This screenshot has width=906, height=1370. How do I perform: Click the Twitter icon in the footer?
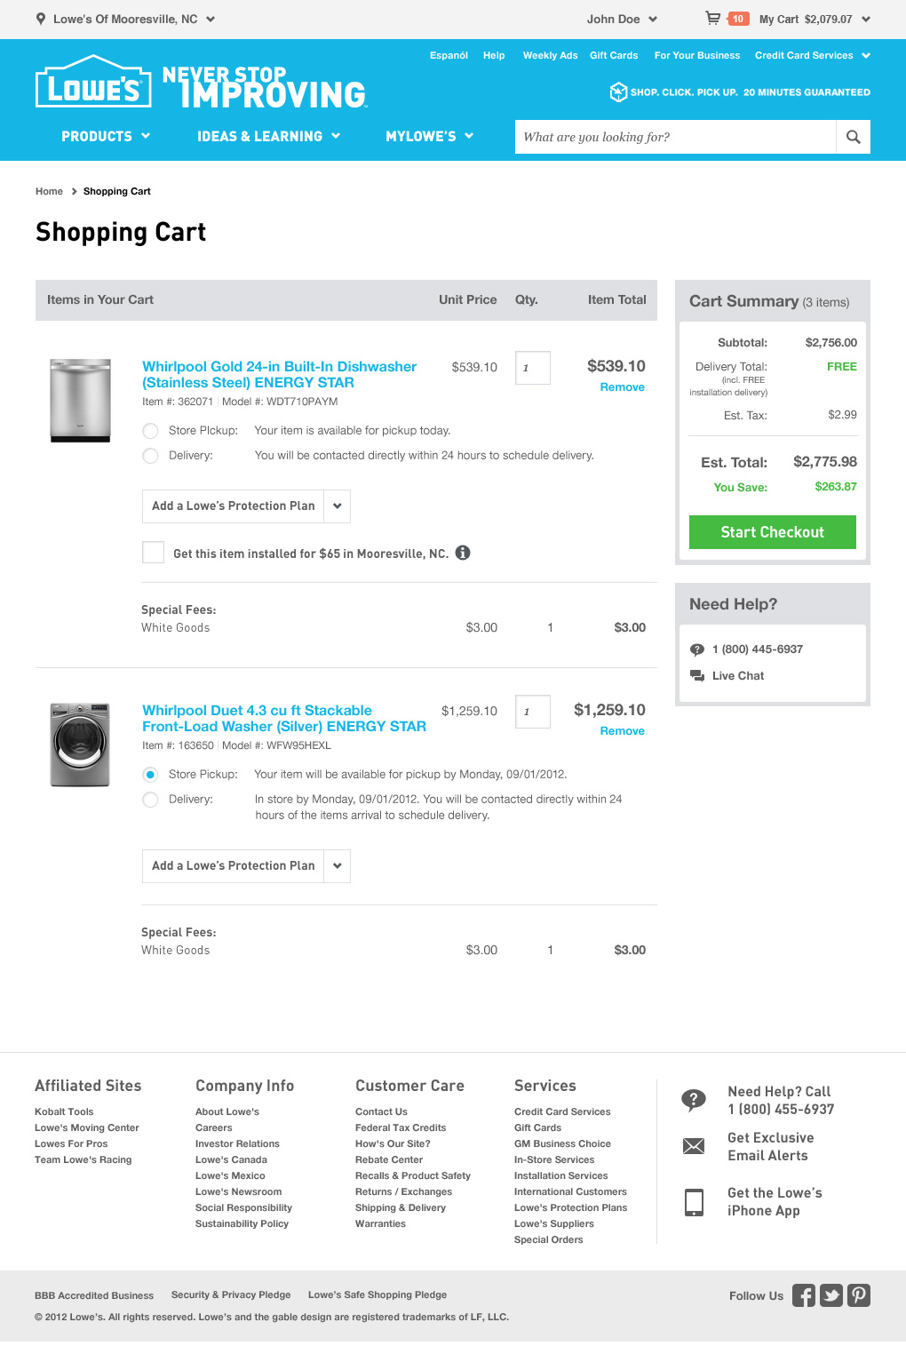click(830, 1295)
